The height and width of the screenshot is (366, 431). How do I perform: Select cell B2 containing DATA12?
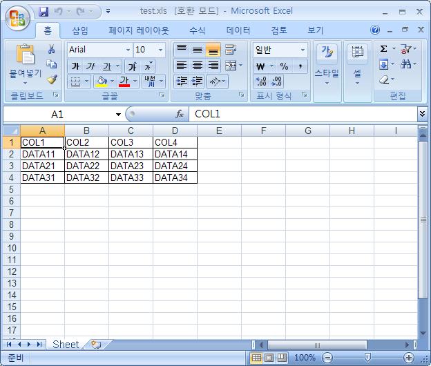coord(86,154)
